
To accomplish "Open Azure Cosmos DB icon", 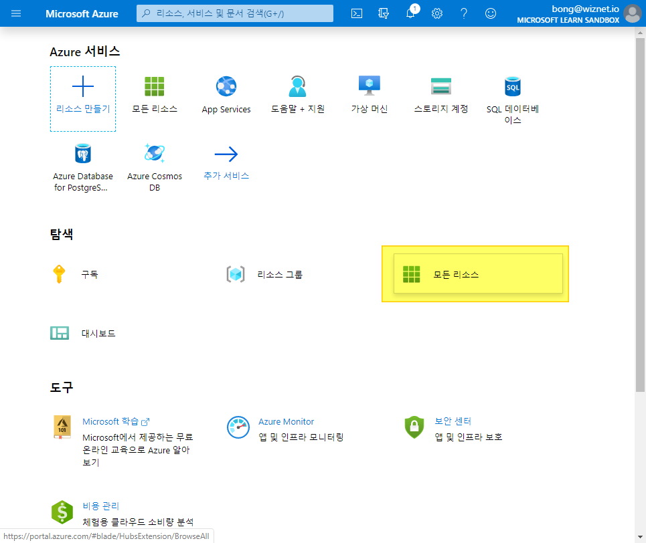I will pos(155,153).
